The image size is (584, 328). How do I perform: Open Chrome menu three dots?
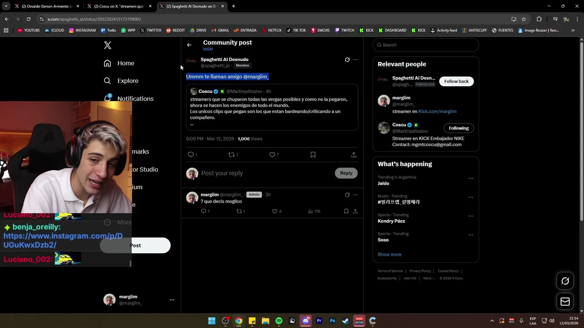click(x=578, y=19)
